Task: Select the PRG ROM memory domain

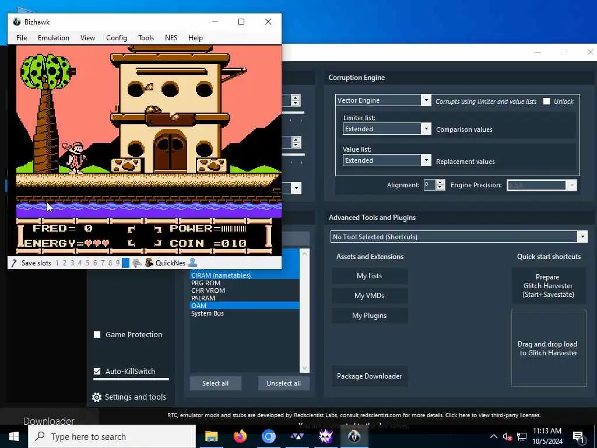Action: 244,283
